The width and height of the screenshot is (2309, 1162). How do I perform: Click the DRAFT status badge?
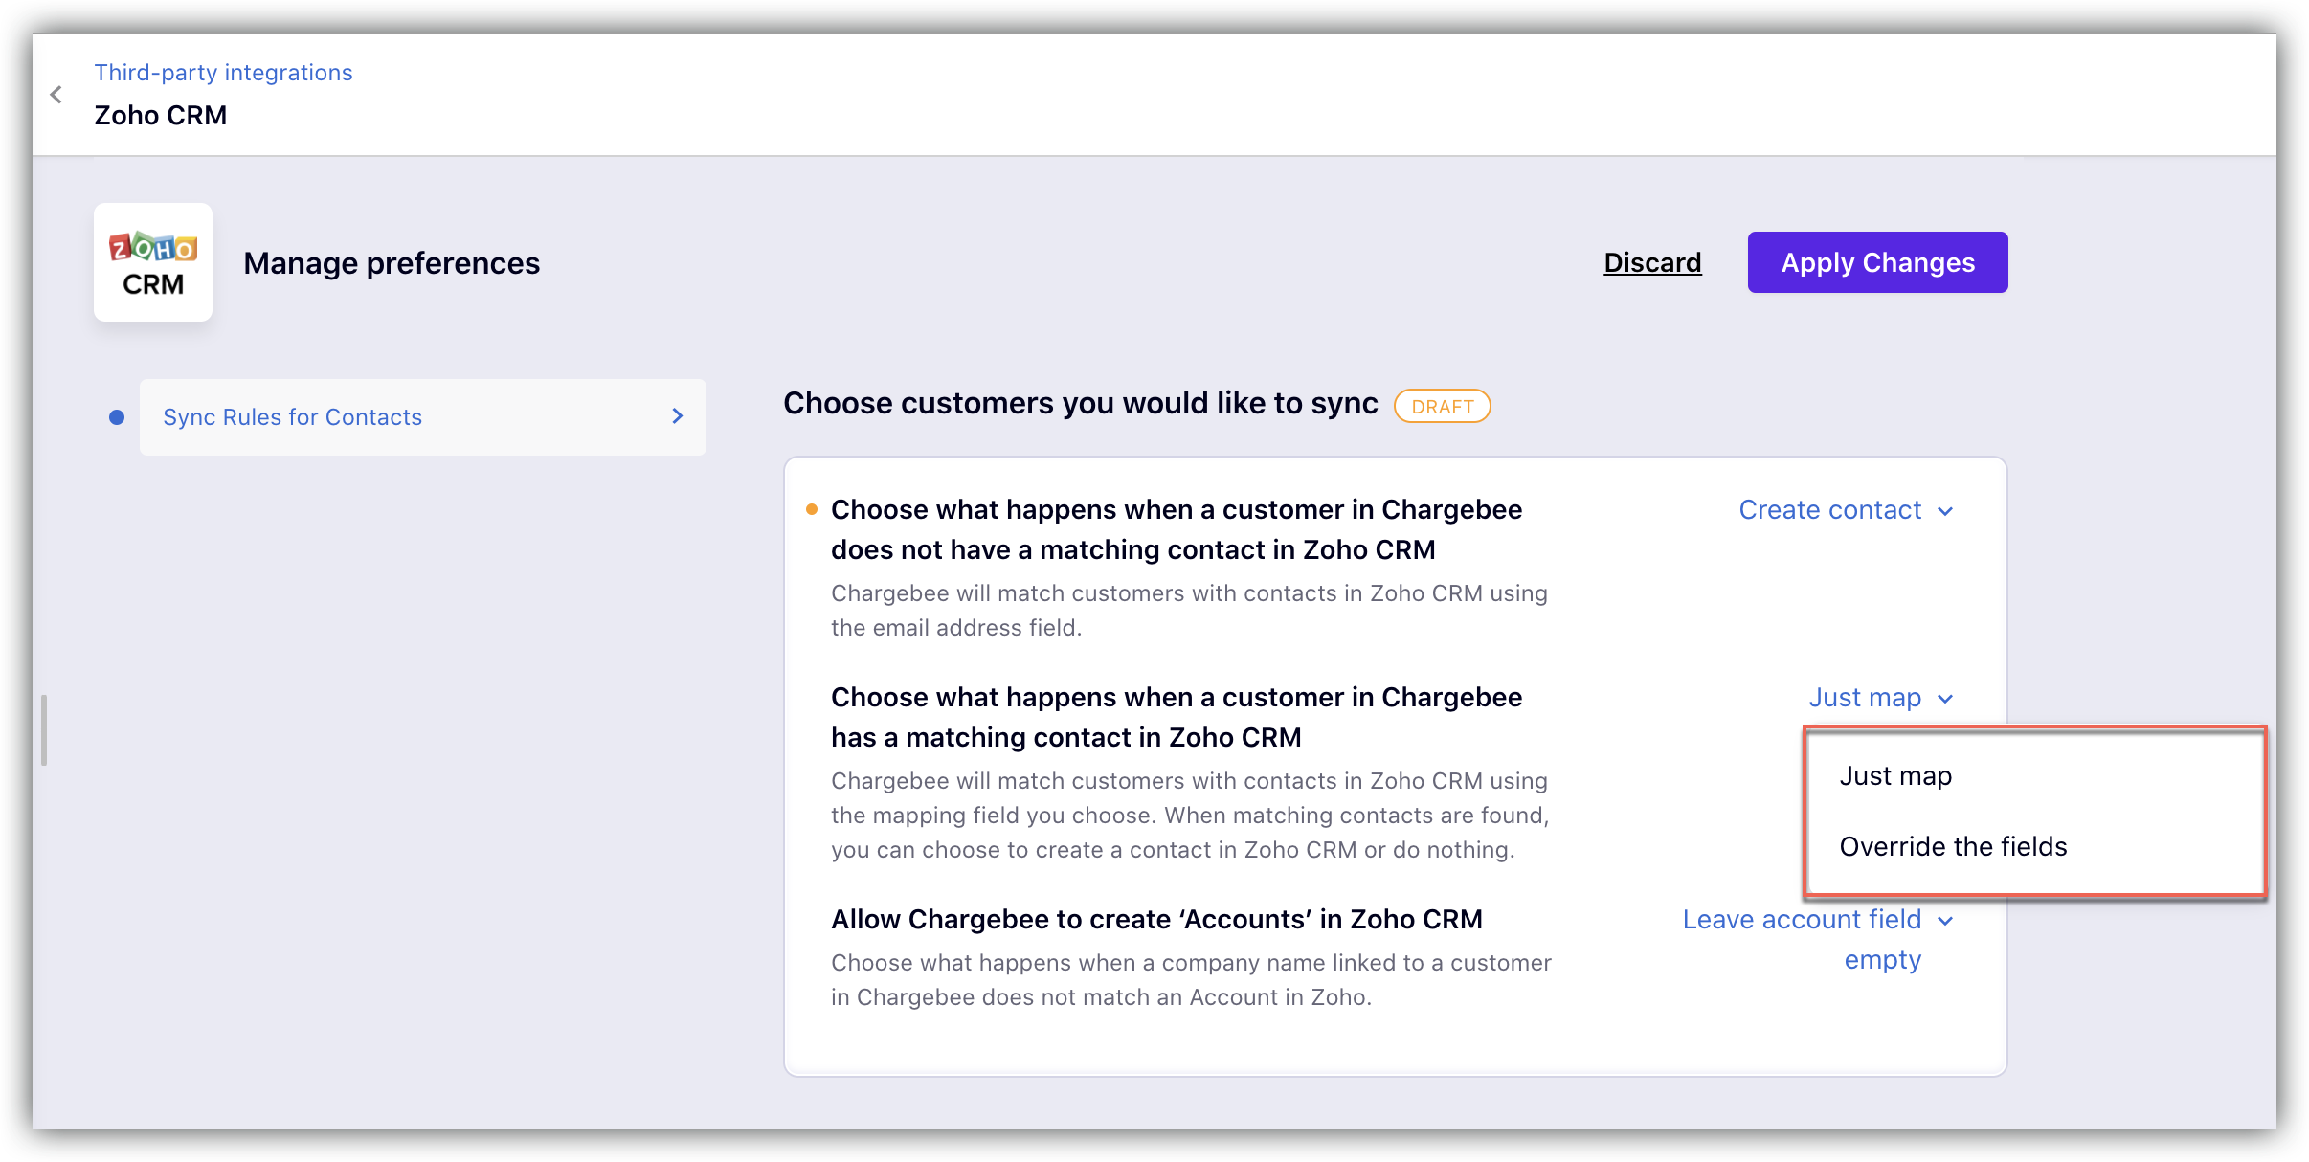click(x=1442, y=406)
